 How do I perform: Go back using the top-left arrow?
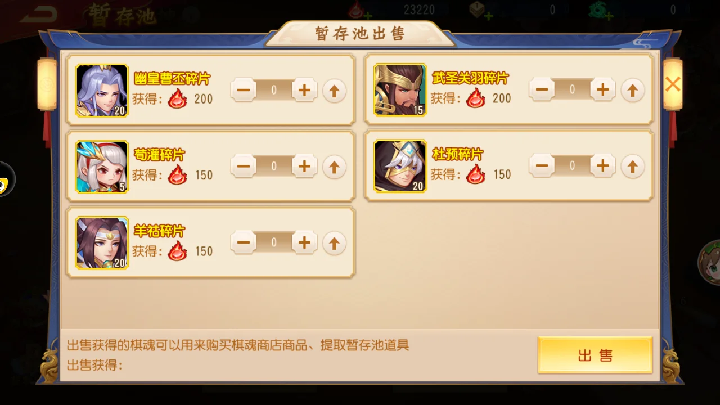tap(38, 15)
